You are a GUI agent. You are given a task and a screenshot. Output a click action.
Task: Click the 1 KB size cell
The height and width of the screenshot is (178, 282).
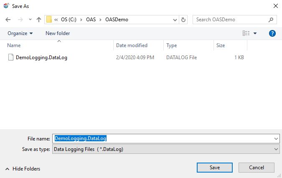(239, 58)
